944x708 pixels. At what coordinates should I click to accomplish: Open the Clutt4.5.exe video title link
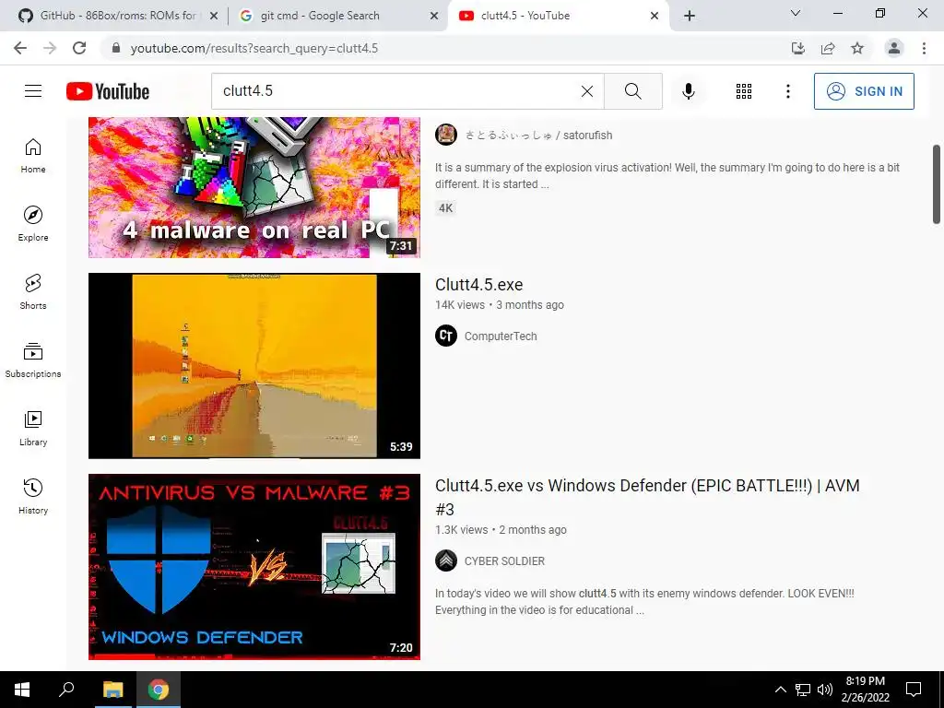tap(479, 284)
